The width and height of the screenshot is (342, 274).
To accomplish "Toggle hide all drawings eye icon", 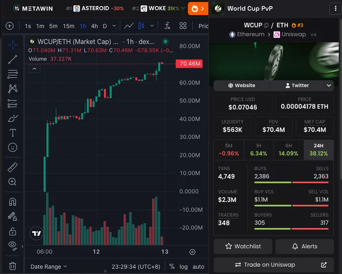I will (x=13, y=246).
